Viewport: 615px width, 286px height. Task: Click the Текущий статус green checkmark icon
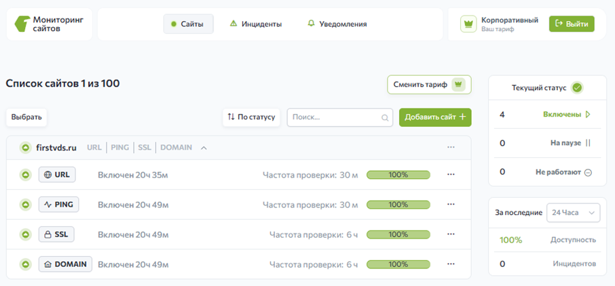coord(576,87)
